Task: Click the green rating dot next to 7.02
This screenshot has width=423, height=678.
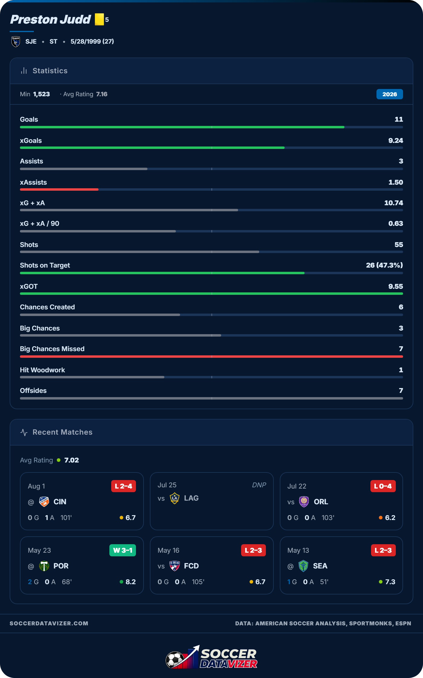Action: point(59,460)
